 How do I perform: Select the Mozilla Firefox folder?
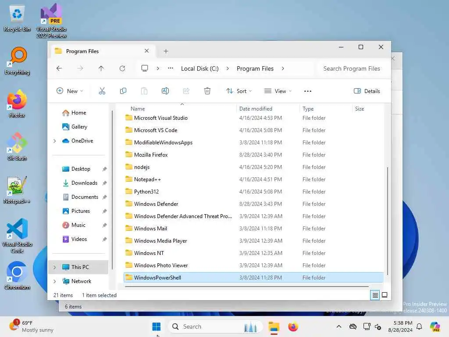pos(253,155)
